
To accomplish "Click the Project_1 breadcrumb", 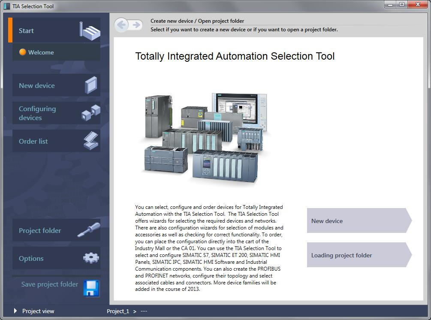I will [118, 311].
